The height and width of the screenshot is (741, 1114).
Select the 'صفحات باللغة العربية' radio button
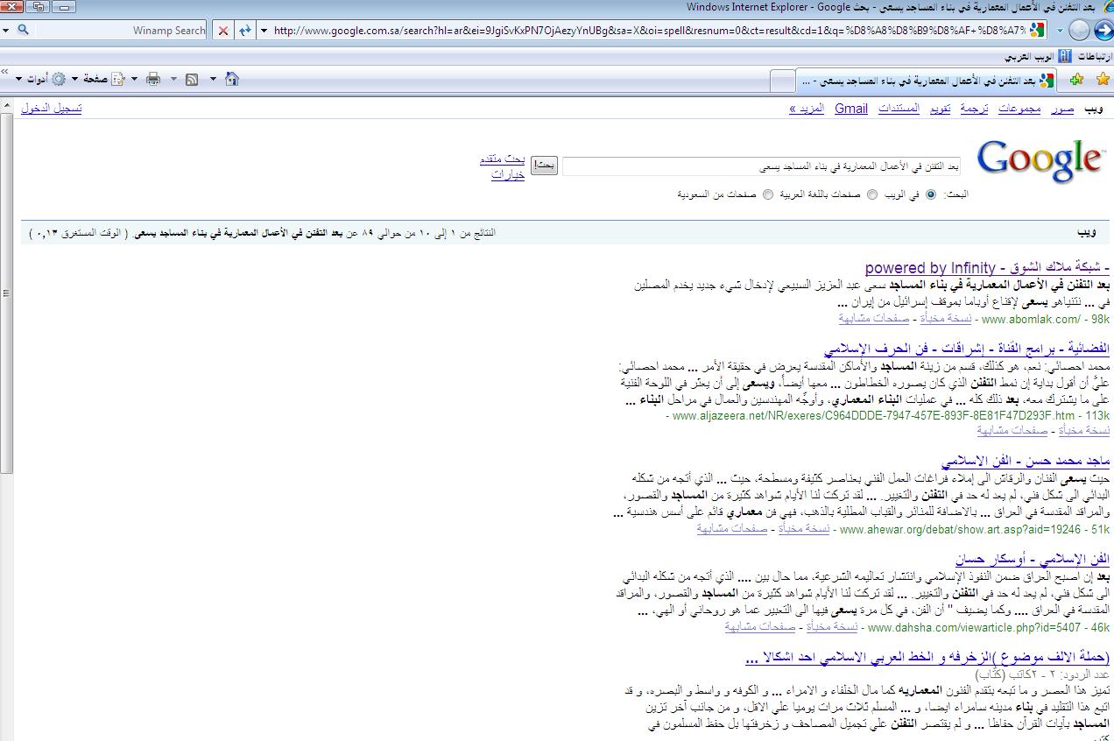[871, 194]
